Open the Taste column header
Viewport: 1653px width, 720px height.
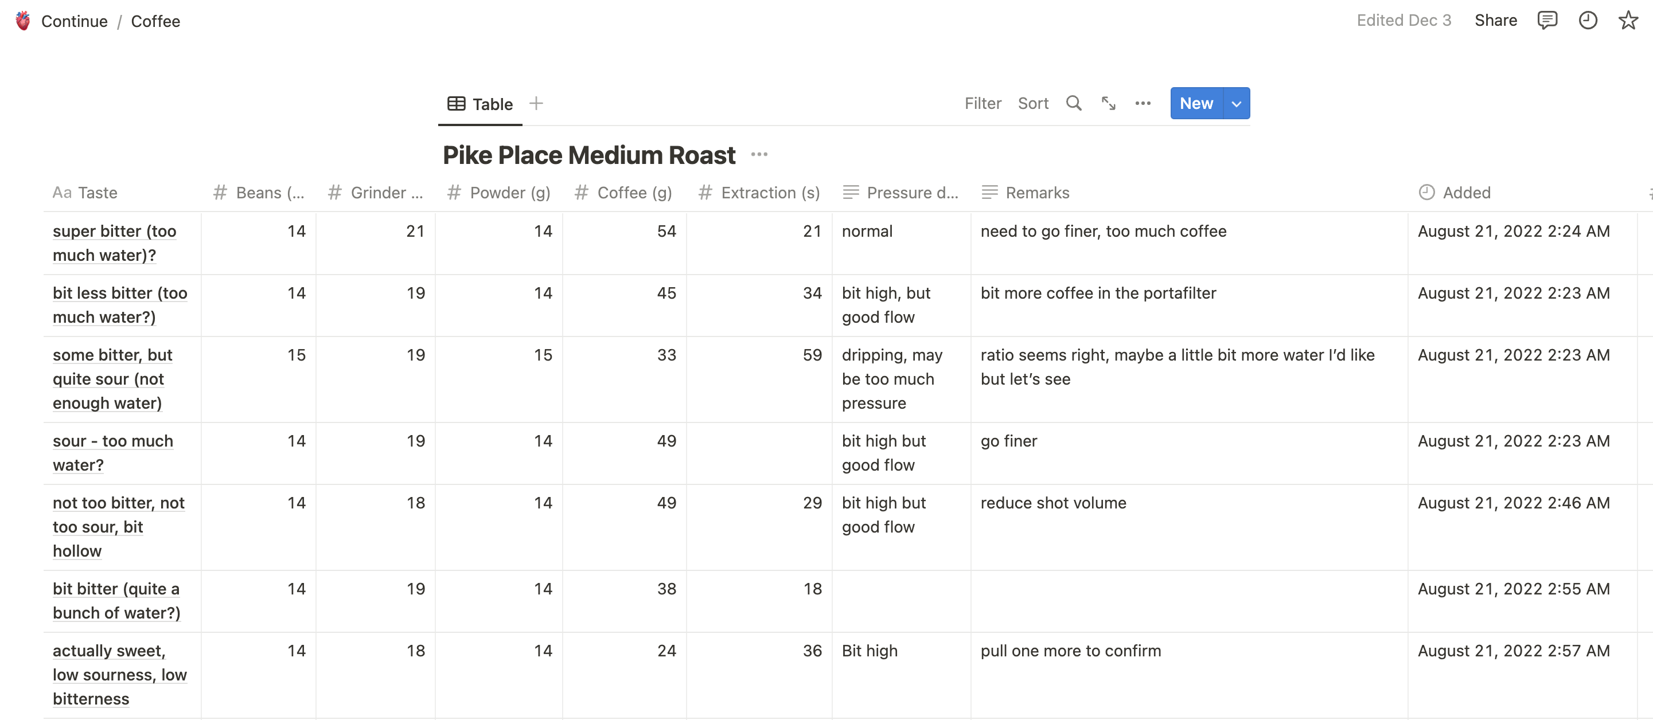pyautogui.click(x=122, y=193)
